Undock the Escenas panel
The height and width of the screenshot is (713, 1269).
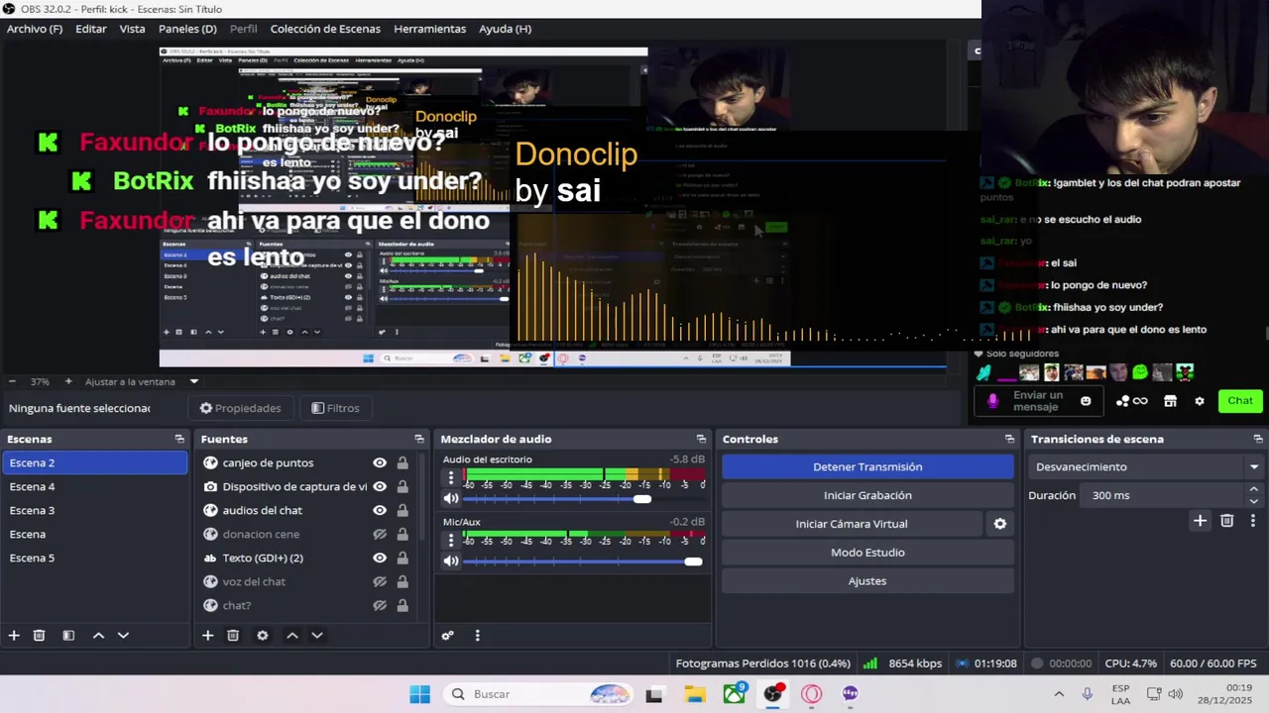coord(179,439)
